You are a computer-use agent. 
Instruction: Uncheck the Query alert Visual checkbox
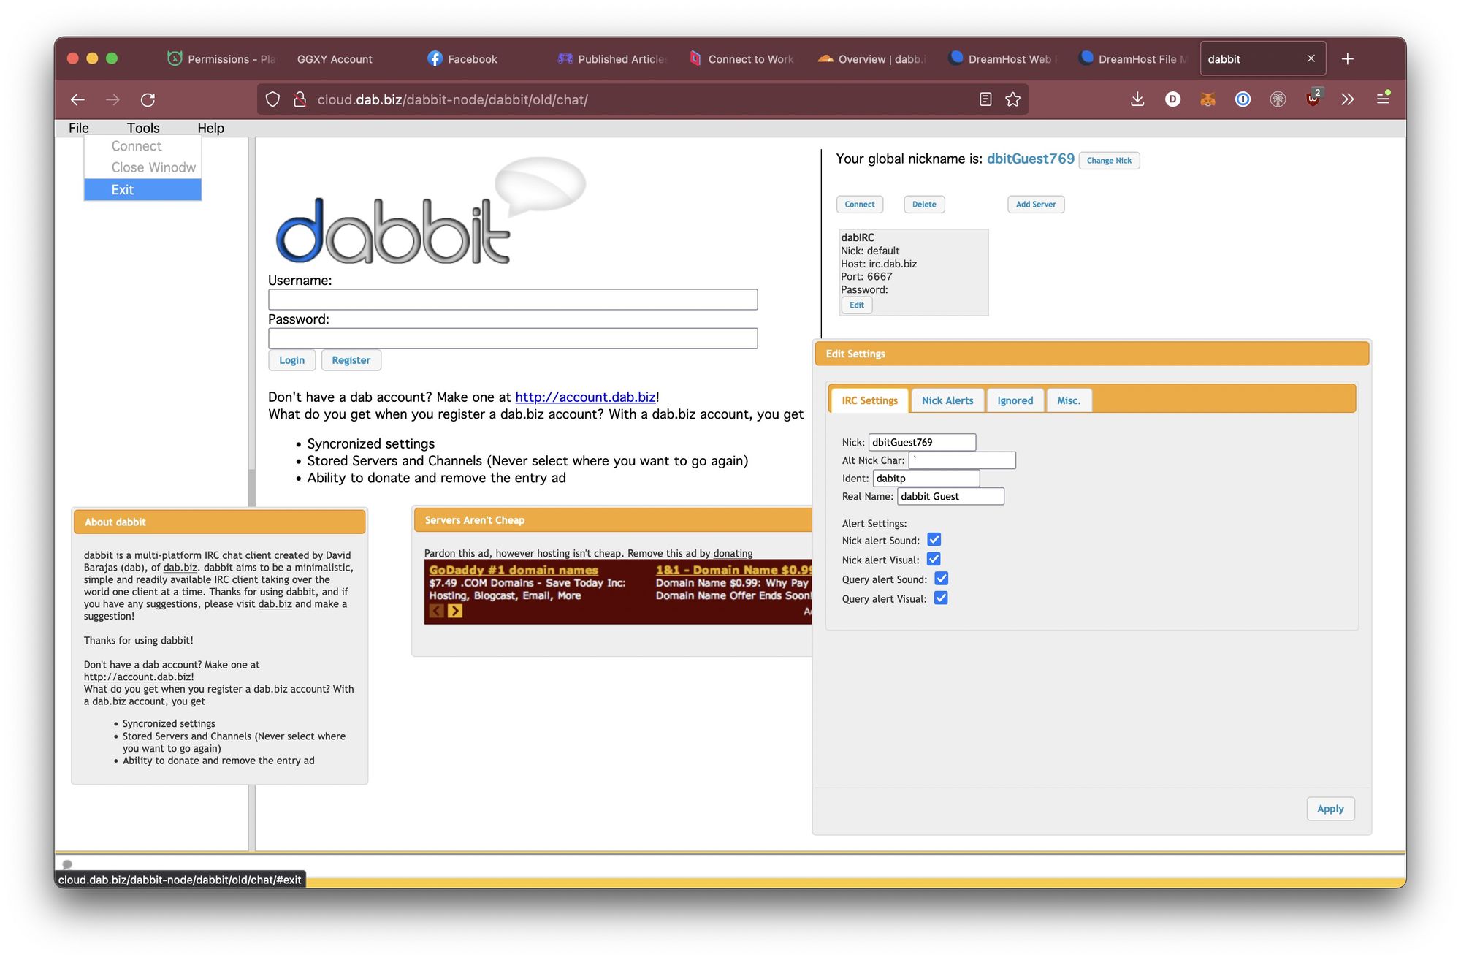[941, 598]
